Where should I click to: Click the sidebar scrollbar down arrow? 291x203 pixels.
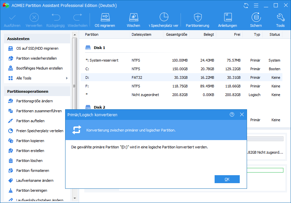pos(75,198)
